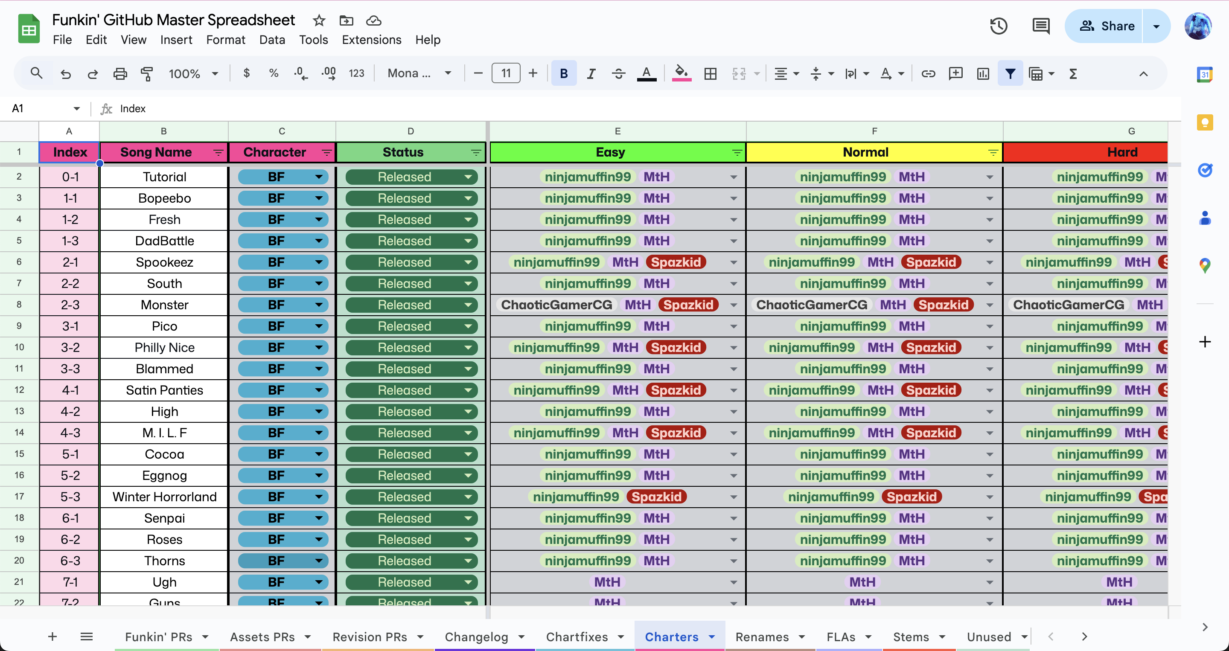Open Google Calendar side panel icon

(1205, 74)
